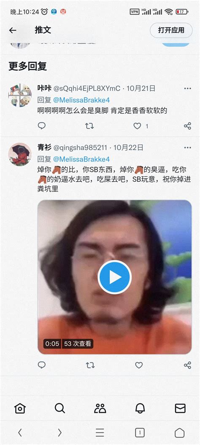Go to Home tab in bottom bar
Viewport: 200px width, 445px height.
(x=20, y=408)
